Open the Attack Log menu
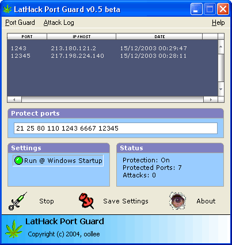Screen dimensions: 232x245 tap(59, 23)
